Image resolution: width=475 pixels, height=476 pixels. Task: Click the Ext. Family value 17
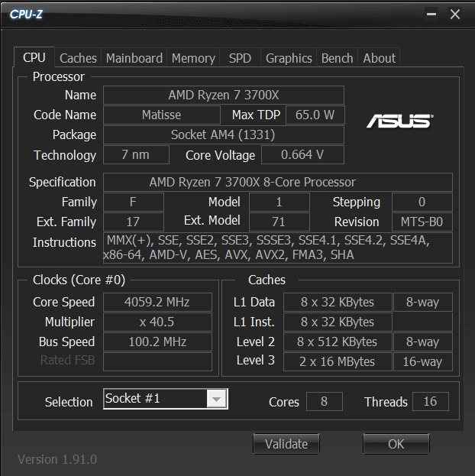point(134,222)
